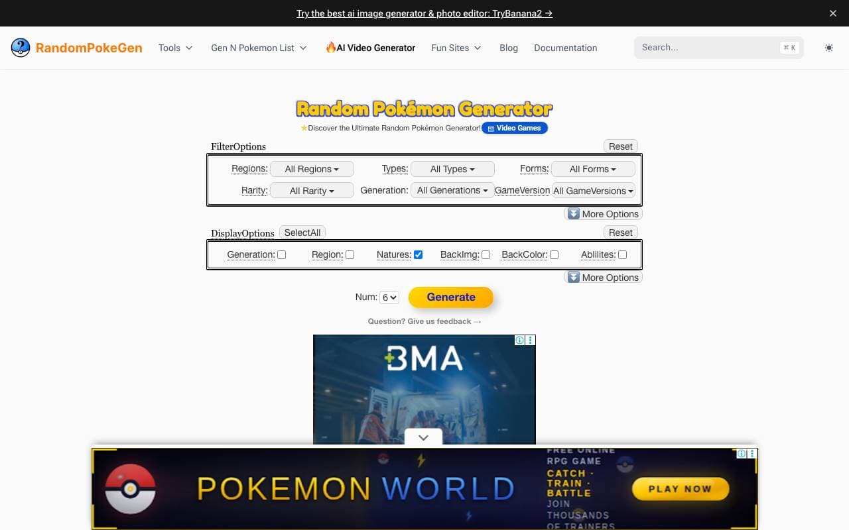Uncheck the Natures display checkbox
This screenshot has width=849, height=530.
[418, 254]
